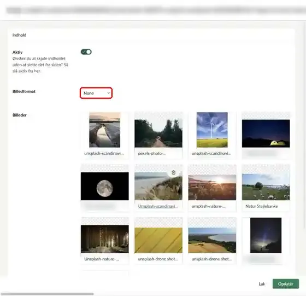Select the yellow field drone thumbnail
The width and height of the screenshot is (306, 296).
coord(158,240)
